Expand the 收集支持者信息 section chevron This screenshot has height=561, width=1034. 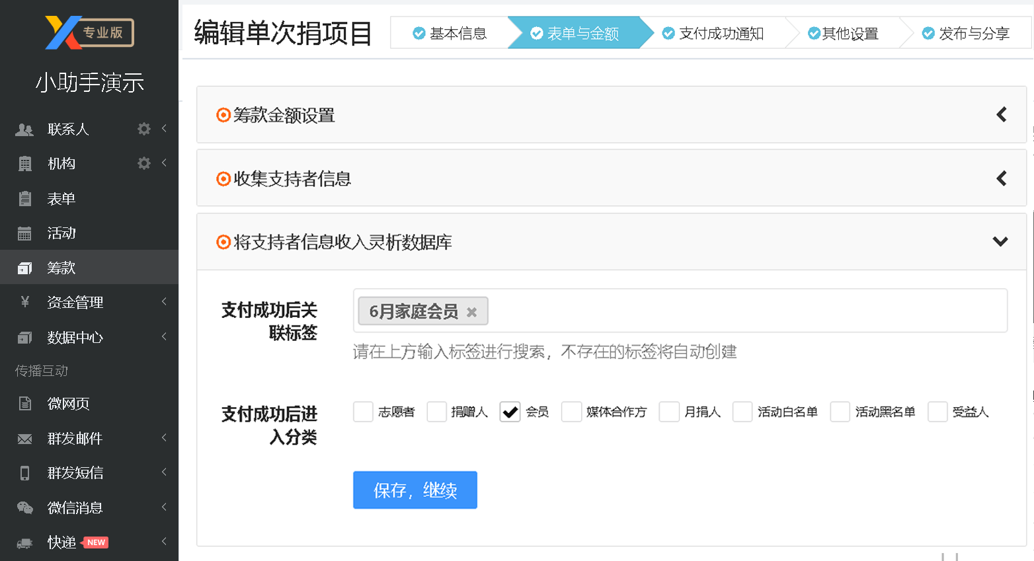(1002, 178)
